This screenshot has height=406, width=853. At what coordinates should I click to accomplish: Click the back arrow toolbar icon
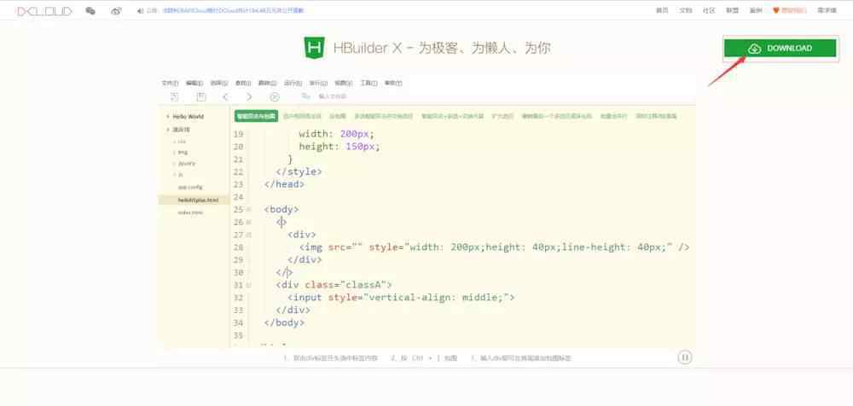pos(225,97)
